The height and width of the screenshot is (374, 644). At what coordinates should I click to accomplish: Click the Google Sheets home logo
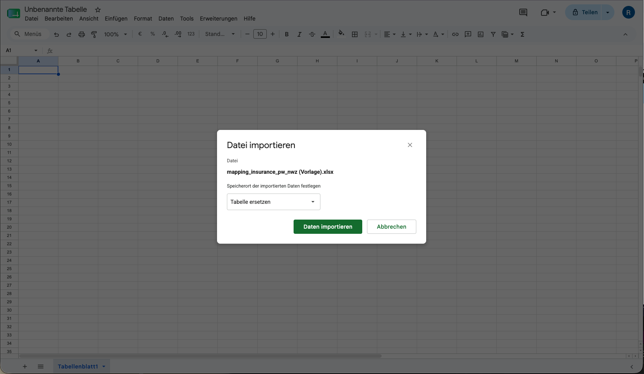pyautogui.click(x=13, y=13)
